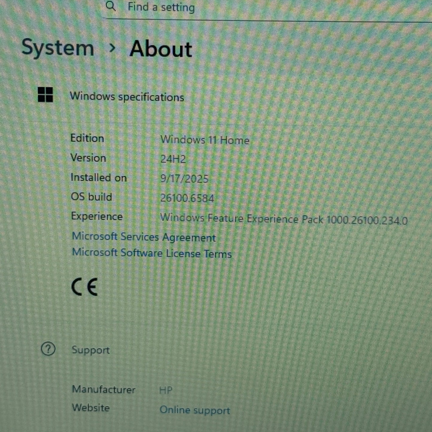Collapse the Windows specifications section
Screen dimensions: 432x432
(x=127, y=97)
